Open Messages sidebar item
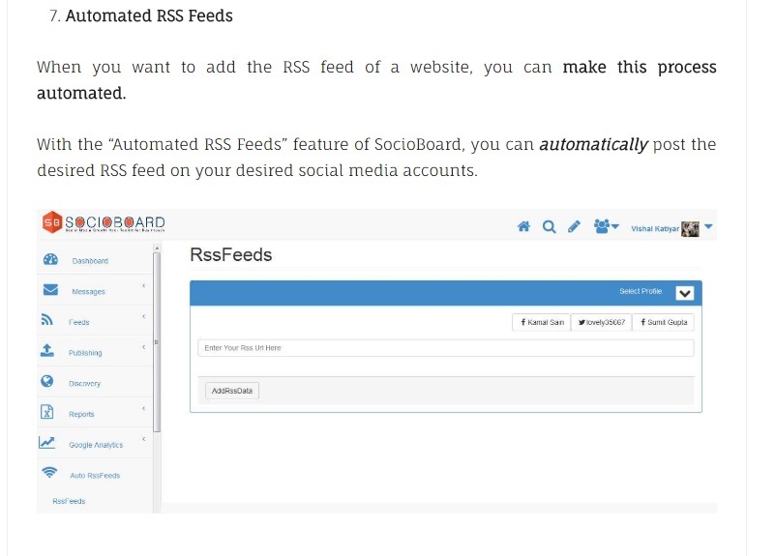 [x=88, y=291]
